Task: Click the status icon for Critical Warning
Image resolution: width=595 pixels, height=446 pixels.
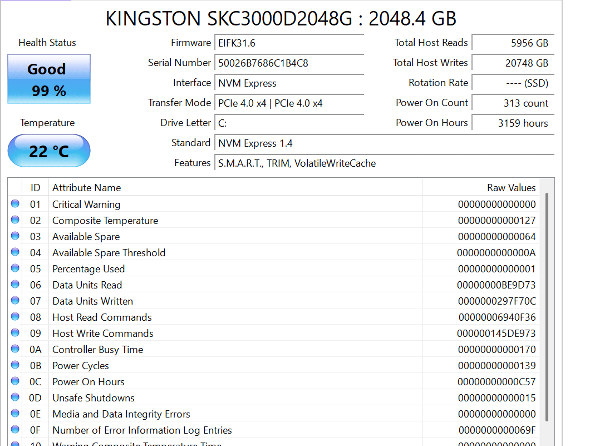Action: tap(15, 204)
